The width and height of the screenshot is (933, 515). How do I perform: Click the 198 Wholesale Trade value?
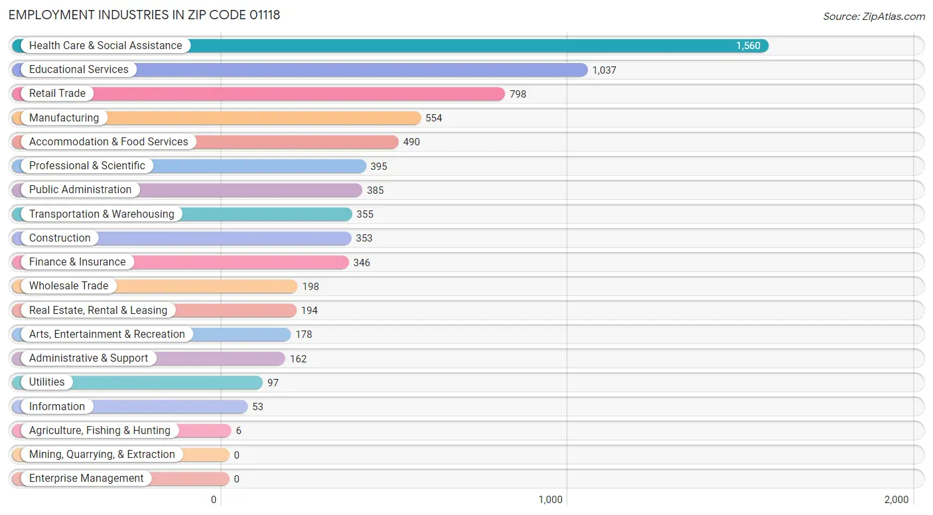coord(311,287)
